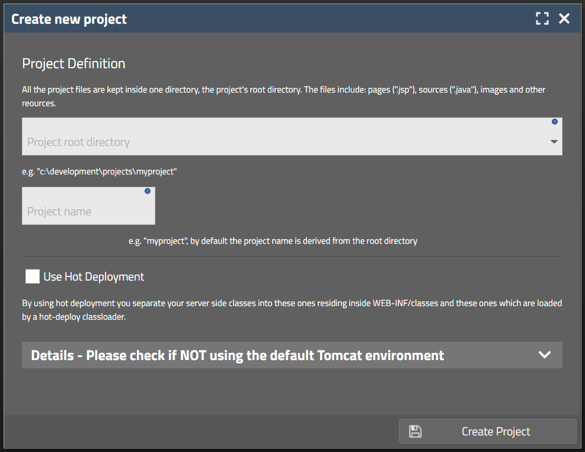Click the floppy disk save icon
The width and height of the screenshot is (585, 452).
pyautogui.click(x=415, y=431)
